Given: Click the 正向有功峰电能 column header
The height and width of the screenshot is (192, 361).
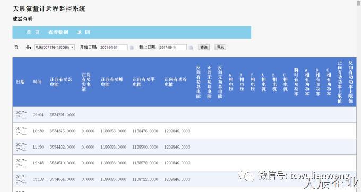Looking at the screenshot, I should point(112,82).
